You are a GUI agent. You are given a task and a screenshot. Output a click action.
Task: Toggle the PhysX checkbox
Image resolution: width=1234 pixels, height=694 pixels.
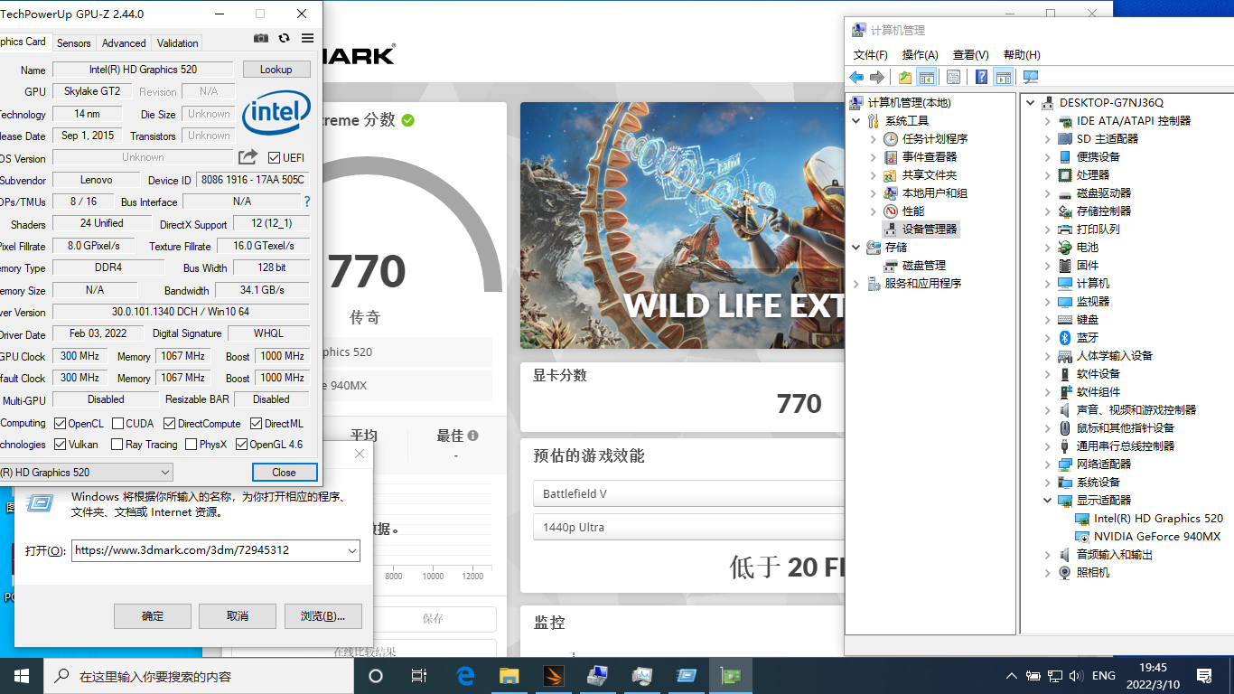pos(191,444)
